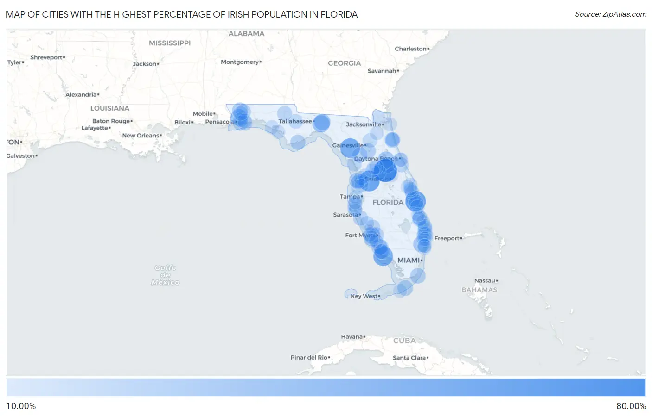Click the Havana city label

[x=352, y=337]
